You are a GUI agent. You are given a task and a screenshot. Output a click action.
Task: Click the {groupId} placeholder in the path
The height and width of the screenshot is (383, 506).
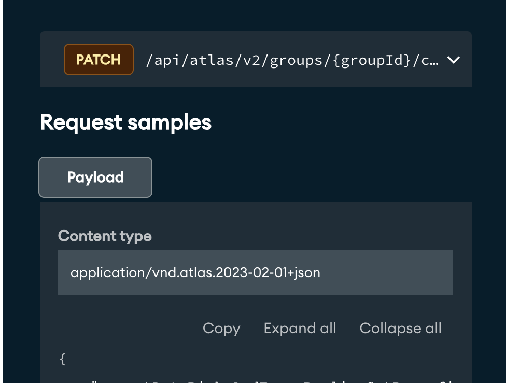click(x=373, y=60)
